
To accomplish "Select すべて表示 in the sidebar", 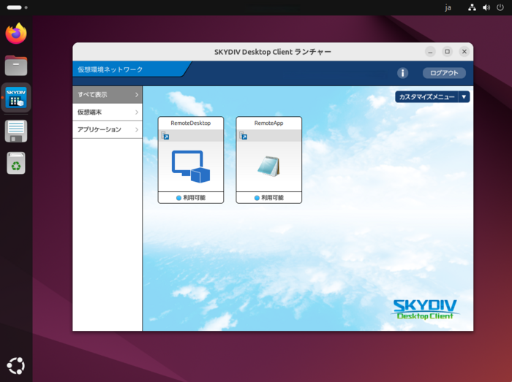I will pyautogui.click(x=108, y=95).
